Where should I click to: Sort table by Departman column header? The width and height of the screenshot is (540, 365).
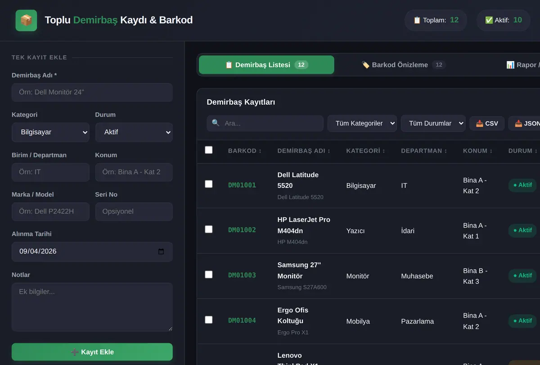coord(424,151)
